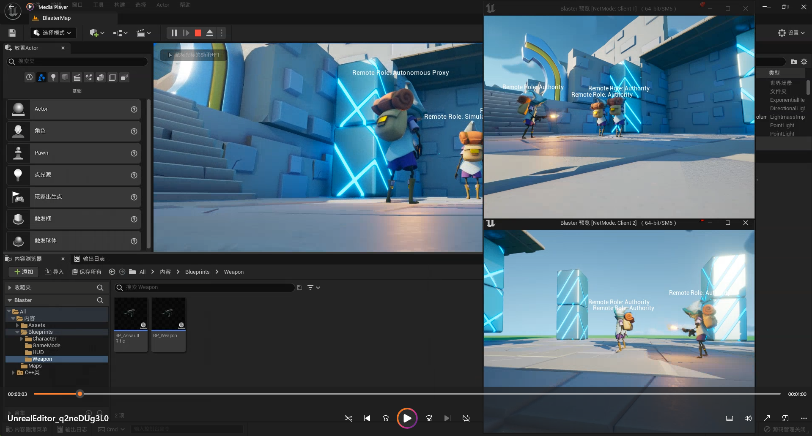This screenshot has height=436, width=812.
Task: Expand the 收藏夹 favorites section
Action: [x=10, y=288]
